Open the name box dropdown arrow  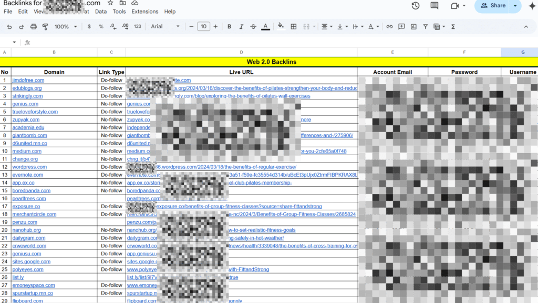pyautogui.click(x=14, y=42)
